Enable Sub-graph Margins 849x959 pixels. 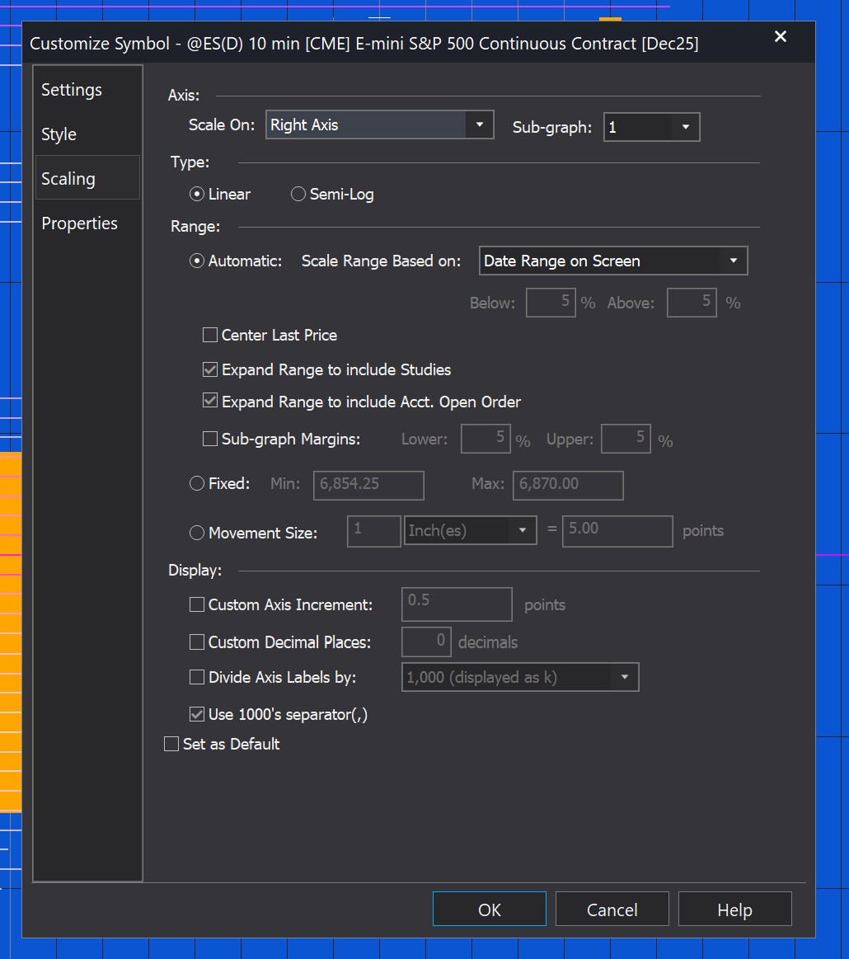tap(209, 439)
